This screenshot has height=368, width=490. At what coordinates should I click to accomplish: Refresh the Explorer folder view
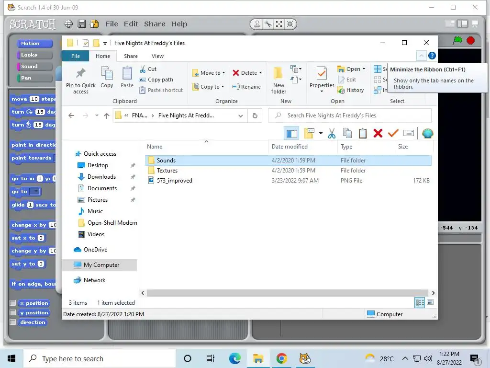tap(255, 115)
